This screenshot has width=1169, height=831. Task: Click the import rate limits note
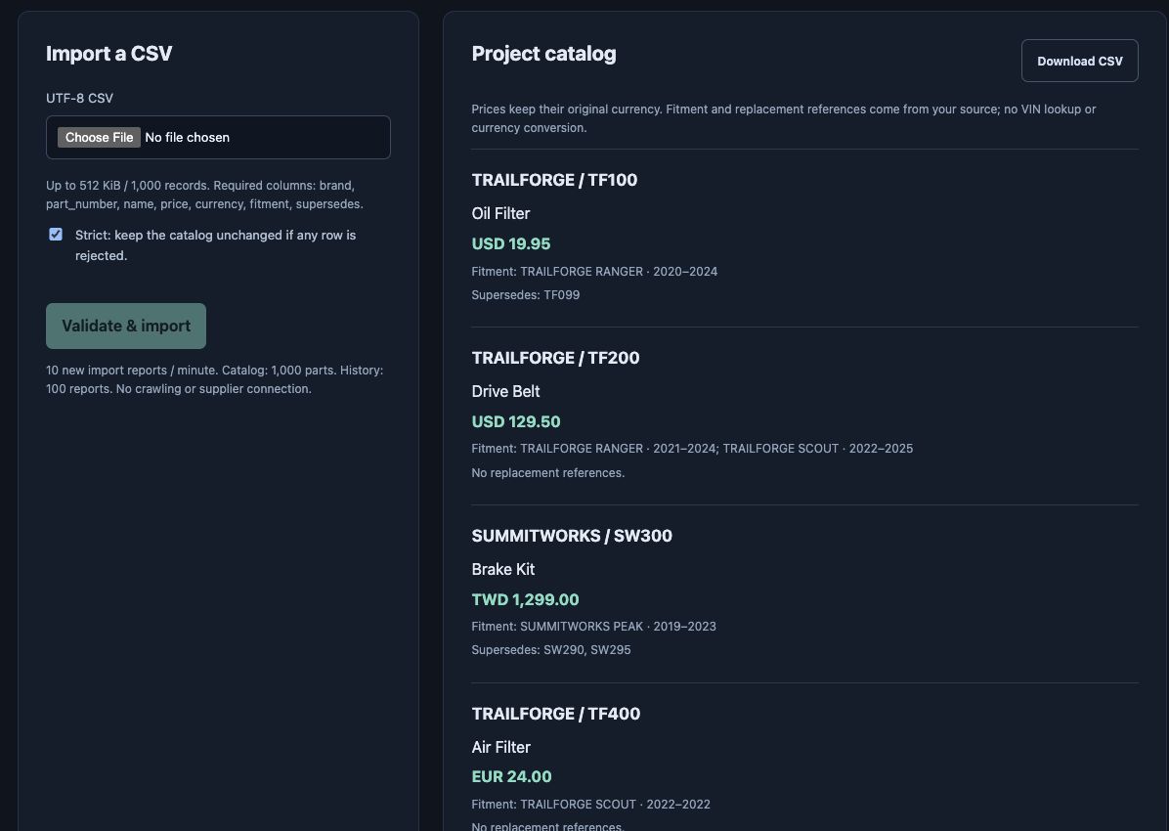(215, 379)
